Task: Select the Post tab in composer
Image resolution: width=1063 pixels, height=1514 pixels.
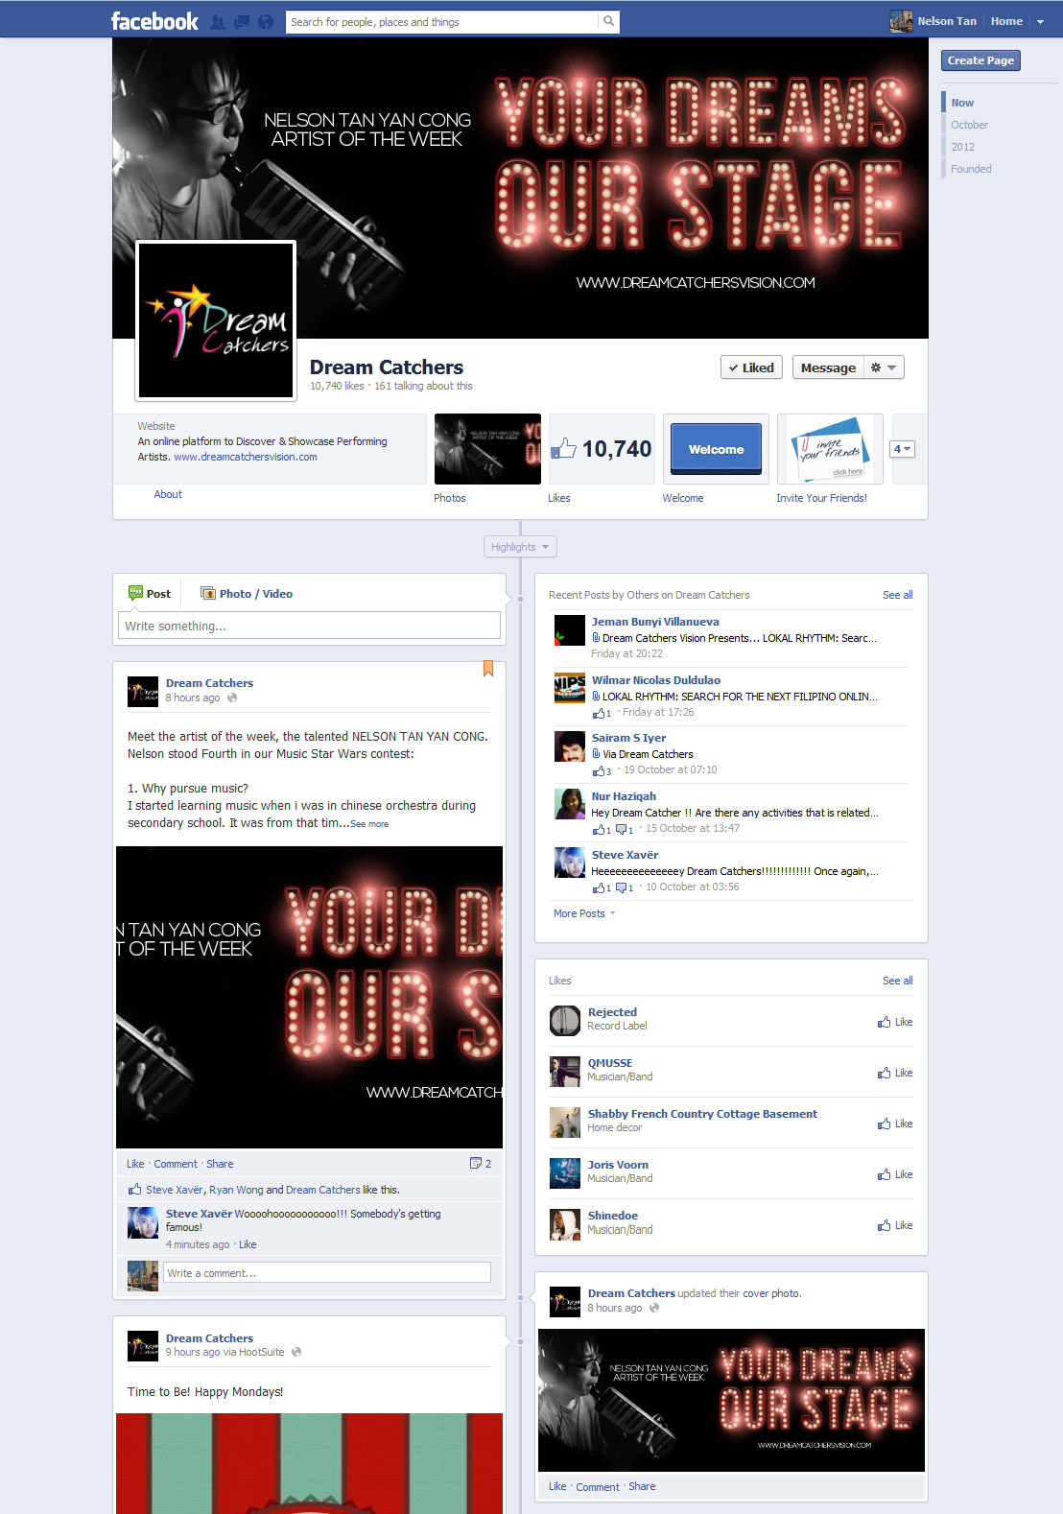Action: 150,594
